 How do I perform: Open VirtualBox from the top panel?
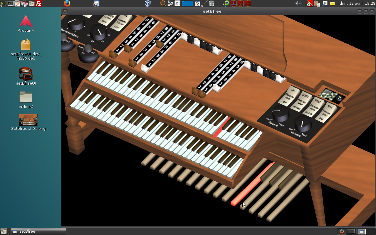(x=148, y=4)
